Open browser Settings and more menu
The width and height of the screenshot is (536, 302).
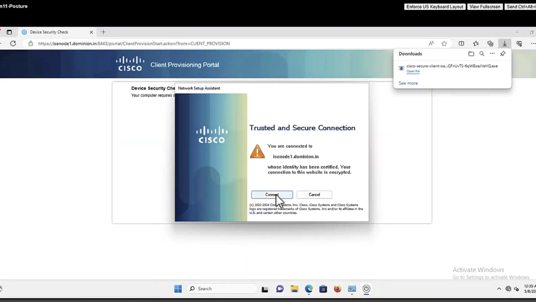pos(533,44)
